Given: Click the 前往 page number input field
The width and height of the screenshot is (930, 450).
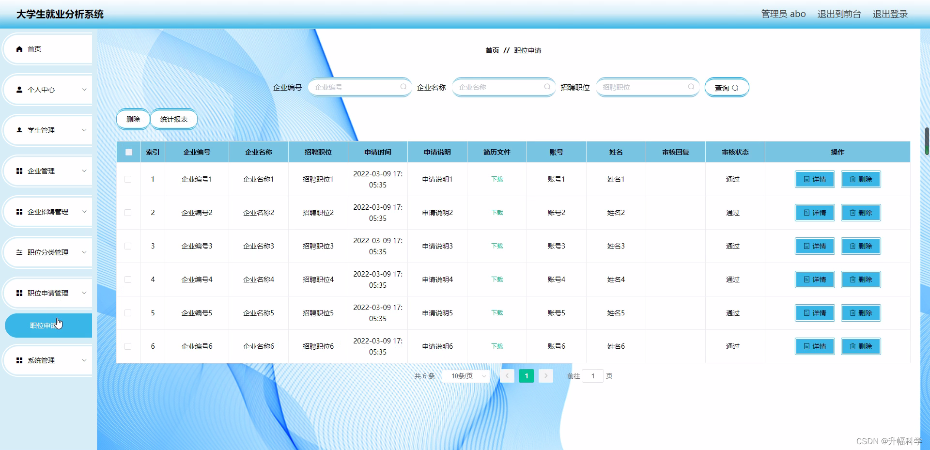Looking at the screenshot, I should (593, 376).
